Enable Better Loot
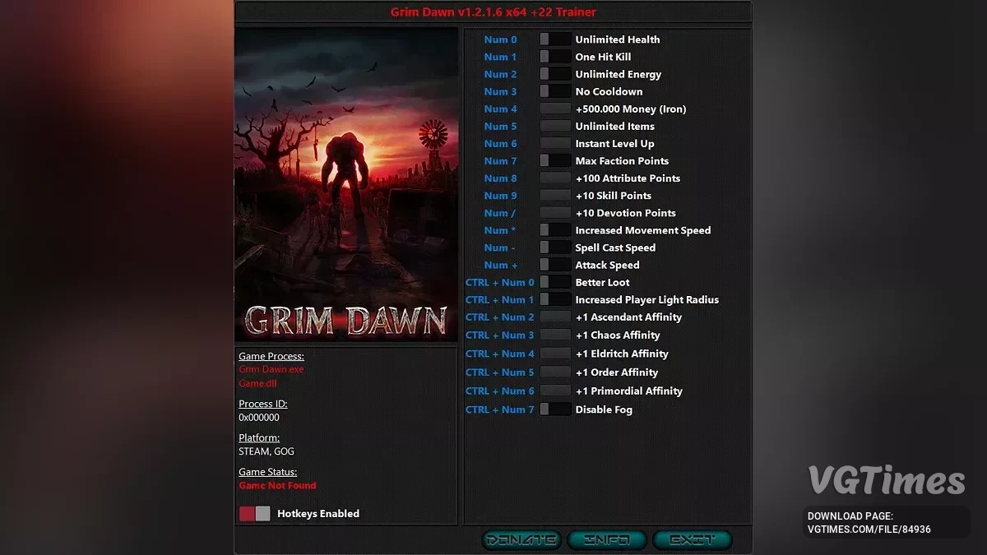Screen dimensions: 987x555 [554, 282]
